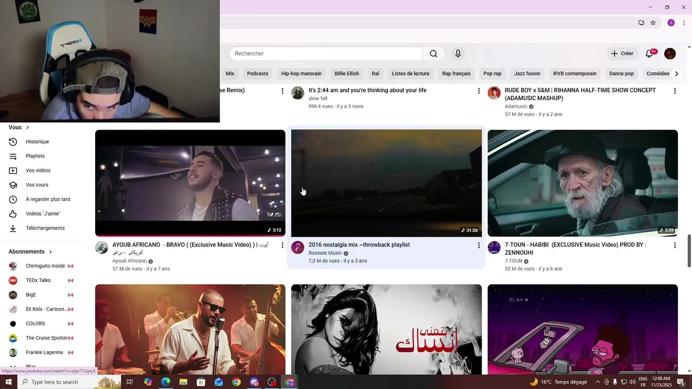Open the Chrome three-dot menu
The image size is (692, 389).
tap(684, 23)
